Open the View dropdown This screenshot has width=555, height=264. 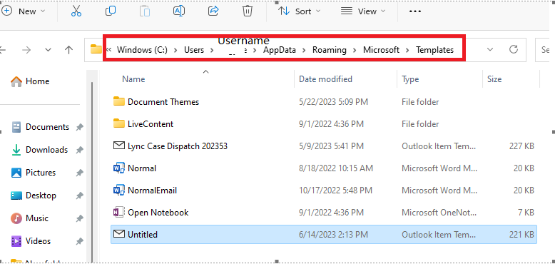tap(363, 11)
